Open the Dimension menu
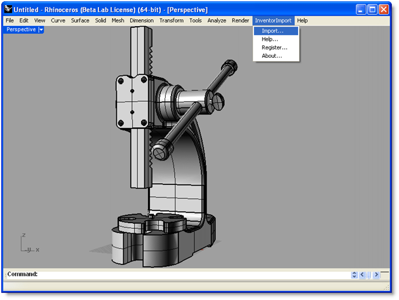The width and height of the screenshot is (399, 300). click(x=142, y=20)
